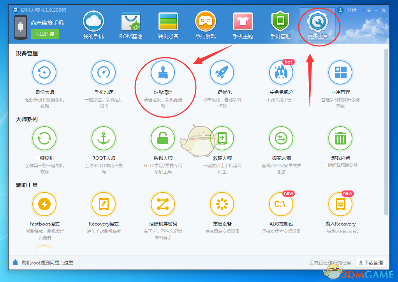The height and width of the screenshot is (282, 398).
Task: Open the 解锁大师 unlocking tool
Action: [163, 138]
